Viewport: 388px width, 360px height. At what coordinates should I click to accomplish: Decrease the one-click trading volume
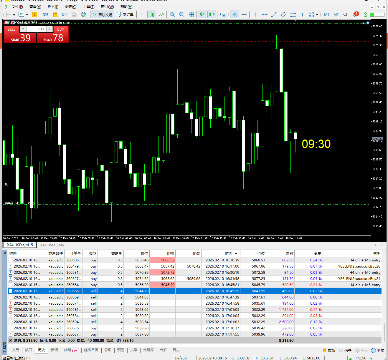23,29
